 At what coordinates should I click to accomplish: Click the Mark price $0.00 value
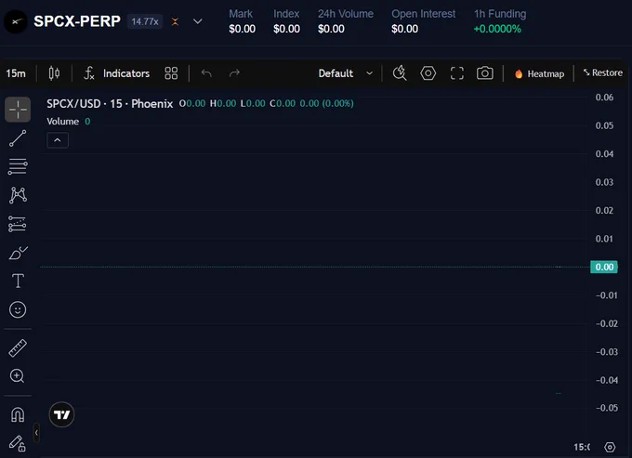coord(242,29)
